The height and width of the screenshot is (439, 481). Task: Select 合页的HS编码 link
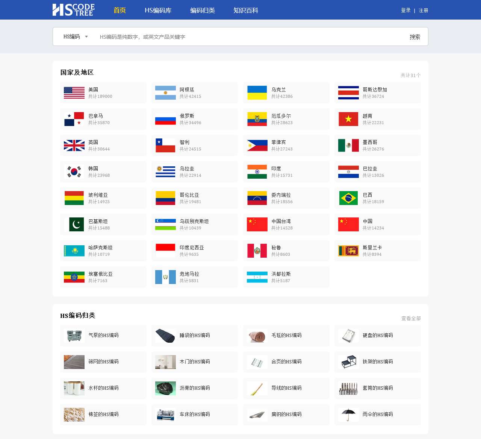pos(286,362)
